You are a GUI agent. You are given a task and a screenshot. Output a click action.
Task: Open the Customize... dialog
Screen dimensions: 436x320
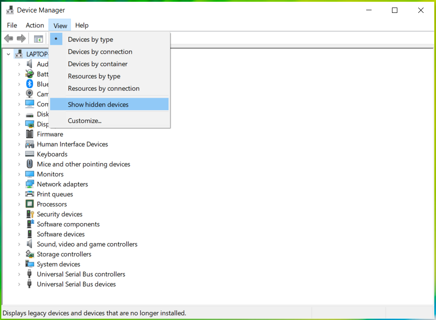click(109, 120)
